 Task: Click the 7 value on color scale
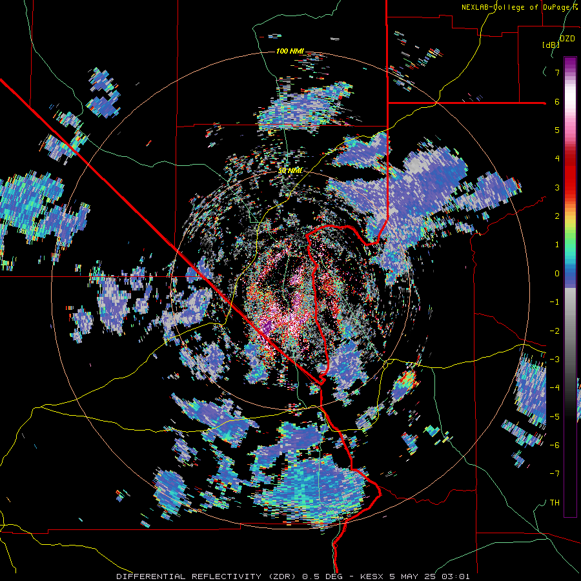pos(557,72)
